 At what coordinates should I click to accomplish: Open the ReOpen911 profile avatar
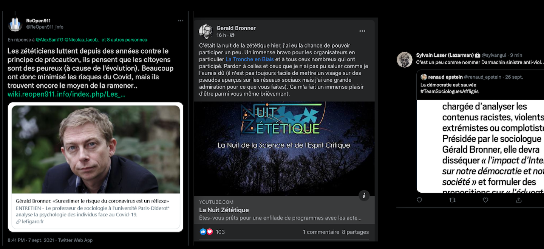(x=15, y=24)
